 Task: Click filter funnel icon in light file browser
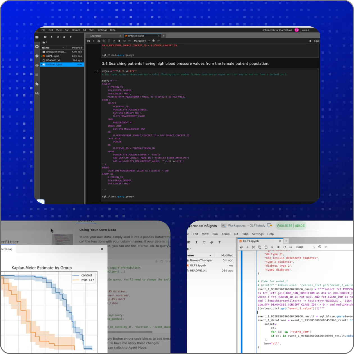click(219, 242)
